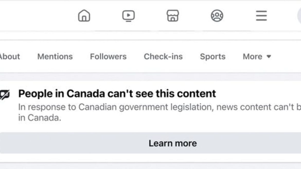Open the Sports tab
Screen dimensions: 301x169
(x=213, y=56)
